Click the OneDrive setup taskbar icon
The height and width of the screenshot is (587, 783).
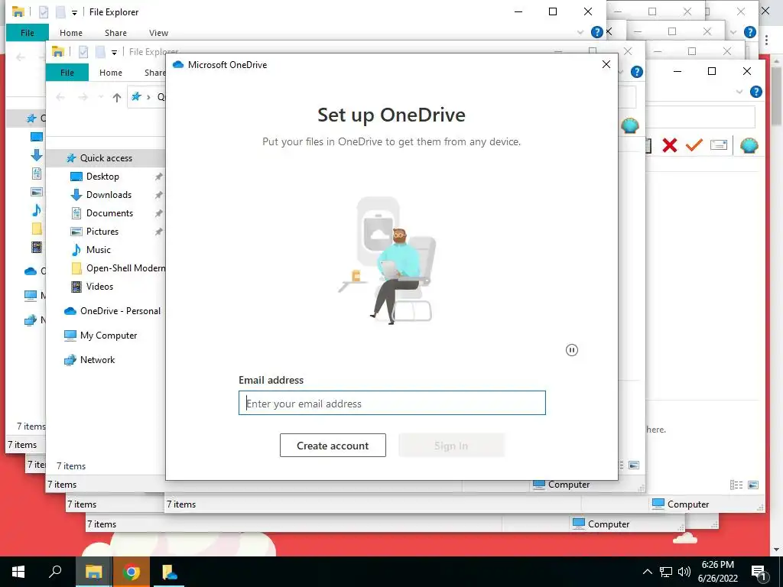[169, 572]
